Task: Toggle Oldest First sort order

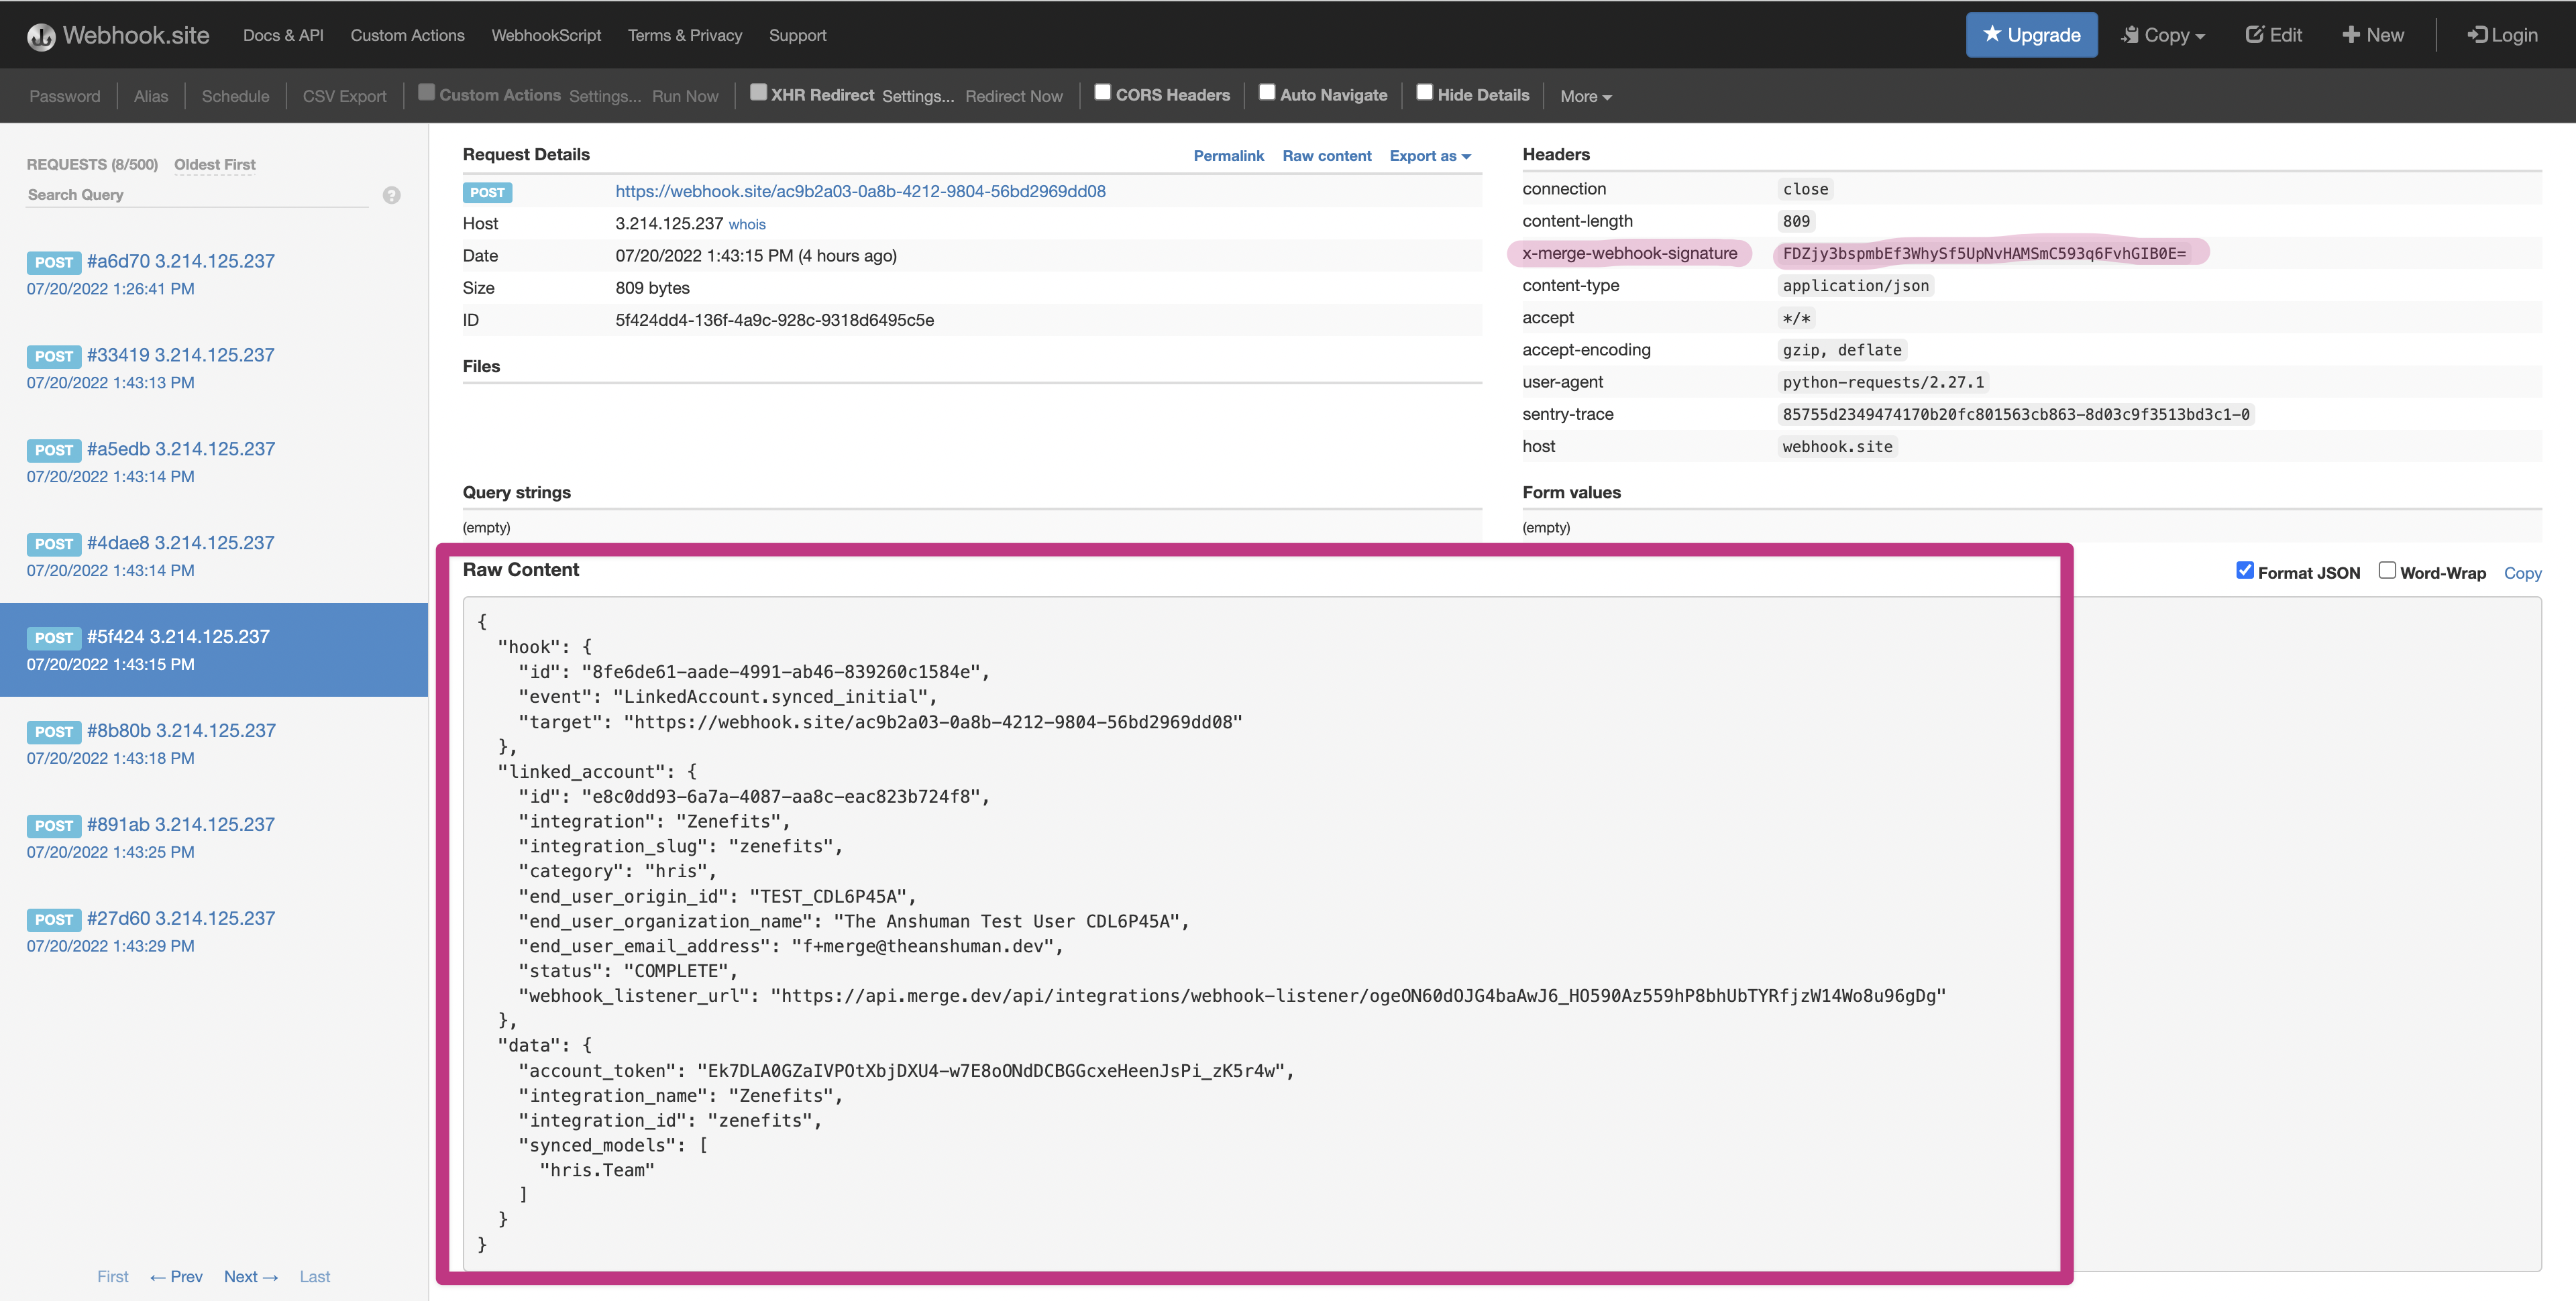Action: 214,164
